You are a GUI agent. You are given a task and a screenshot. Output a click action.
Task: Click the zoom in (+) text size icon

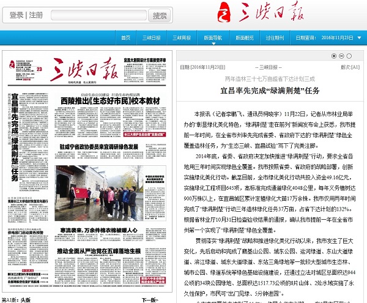pyautogui.click(x=333, y=56)
